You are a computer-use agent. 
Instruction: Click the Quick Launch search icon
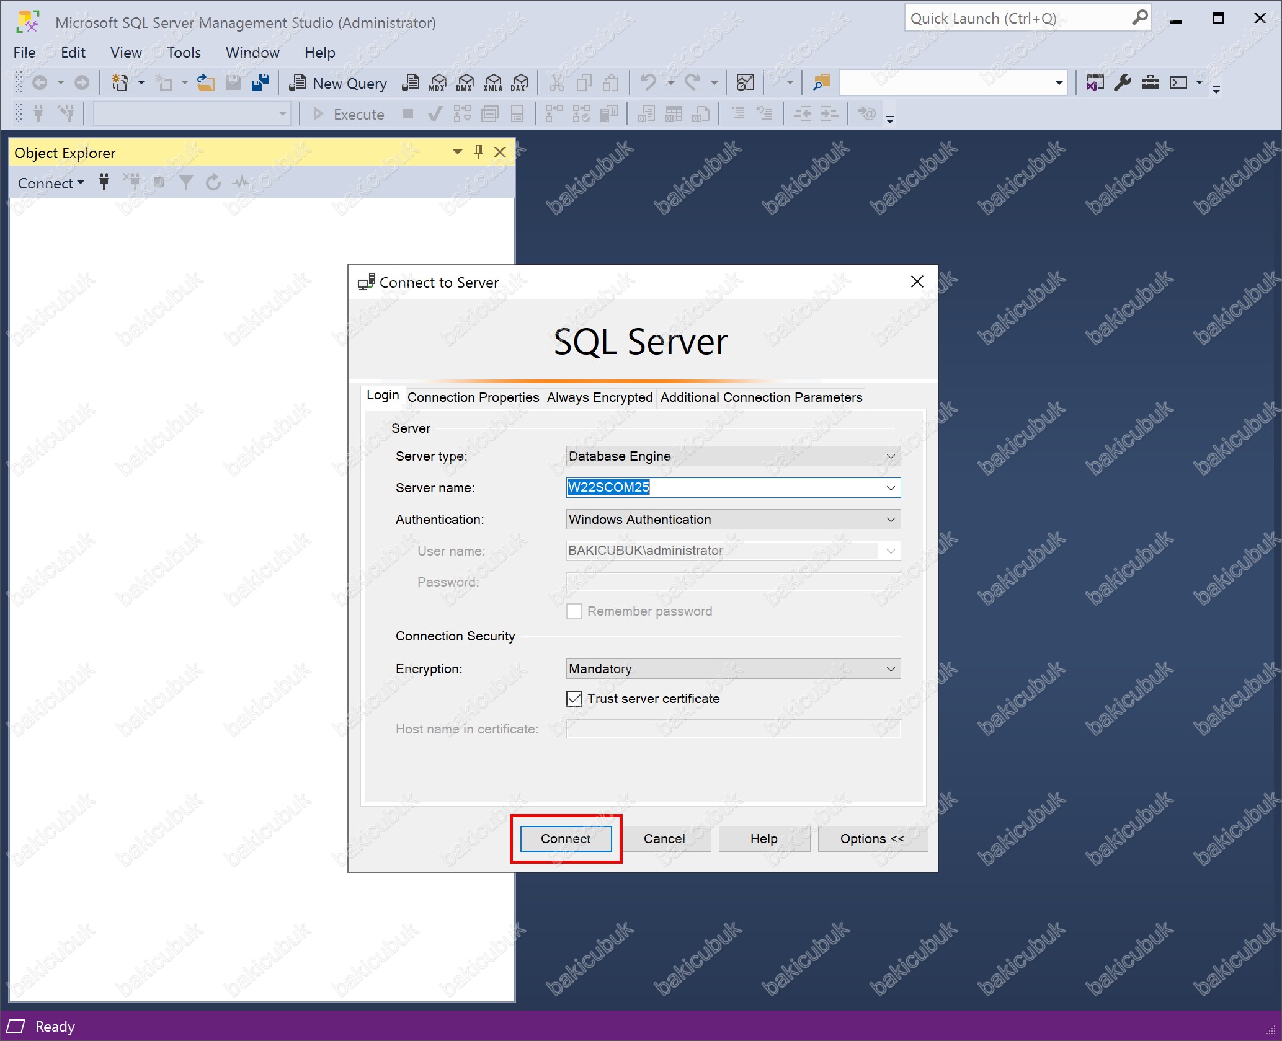[x=1139, y=18]
